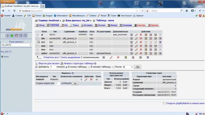This screenshot has width=205, height=115.
Task: Check the time field checkbox
Action: [38, 50]
